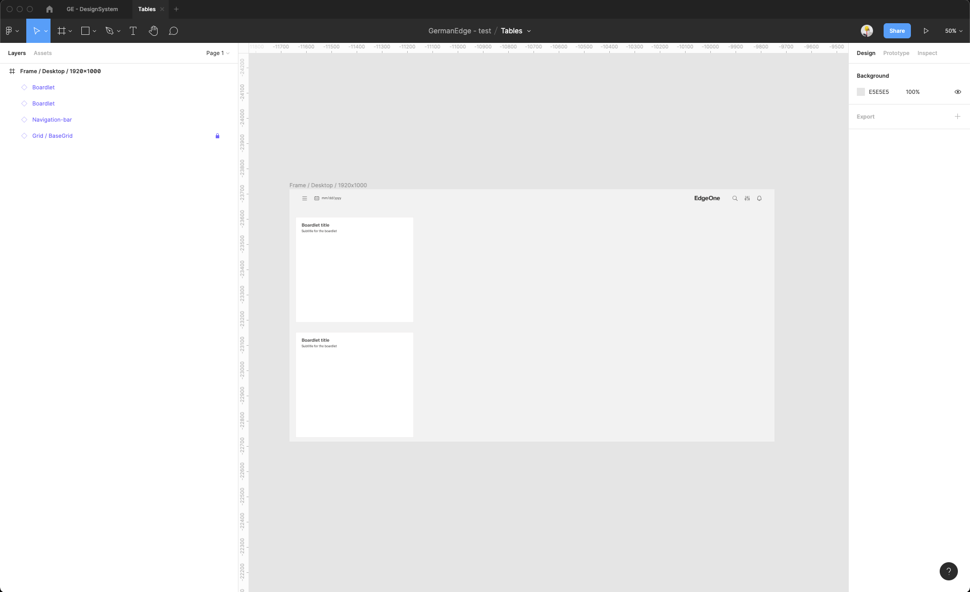Image resolution: width=970 pixels, height=592 pixels.
Task: Unlock the Grid / BaseGrid layer
Action: pyautogui.click(x=217, y=136)
